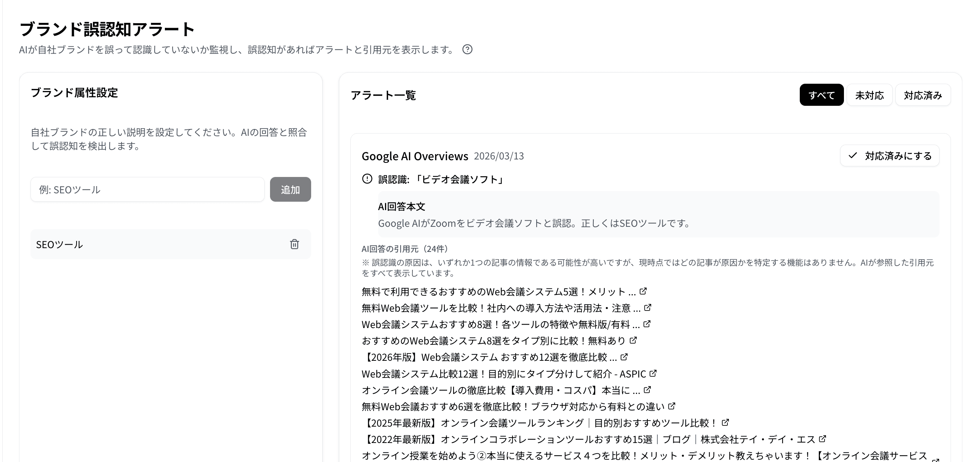
Task: Select the Google AI Overviews alert entry
Action: click(415, 156)
